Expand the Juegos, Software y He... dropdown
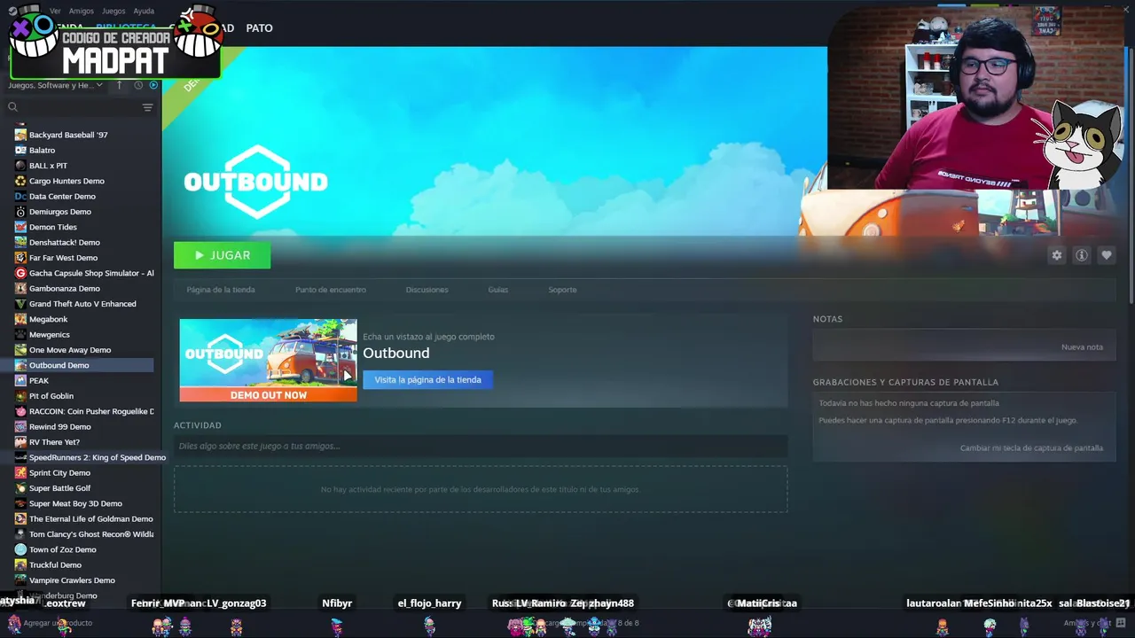The image size is (1135, 638). coord(55,85)
